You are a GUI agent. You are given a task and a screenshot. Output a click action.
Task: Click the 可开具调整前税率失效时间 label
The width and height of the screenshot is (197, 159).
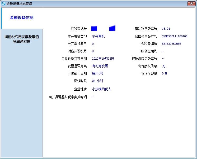(68, 97)
